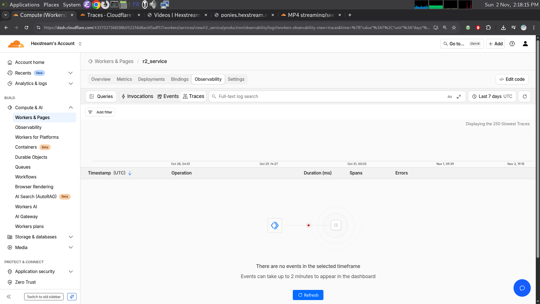Image resolution: width=540 pixels, height=304 pixels.
Task: Click the blue Refresh button
Action: [308, 295]
